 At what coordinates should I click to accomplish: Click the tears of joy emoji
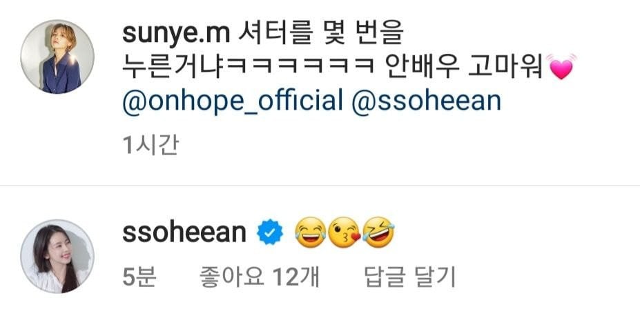[x=310, y=233]
